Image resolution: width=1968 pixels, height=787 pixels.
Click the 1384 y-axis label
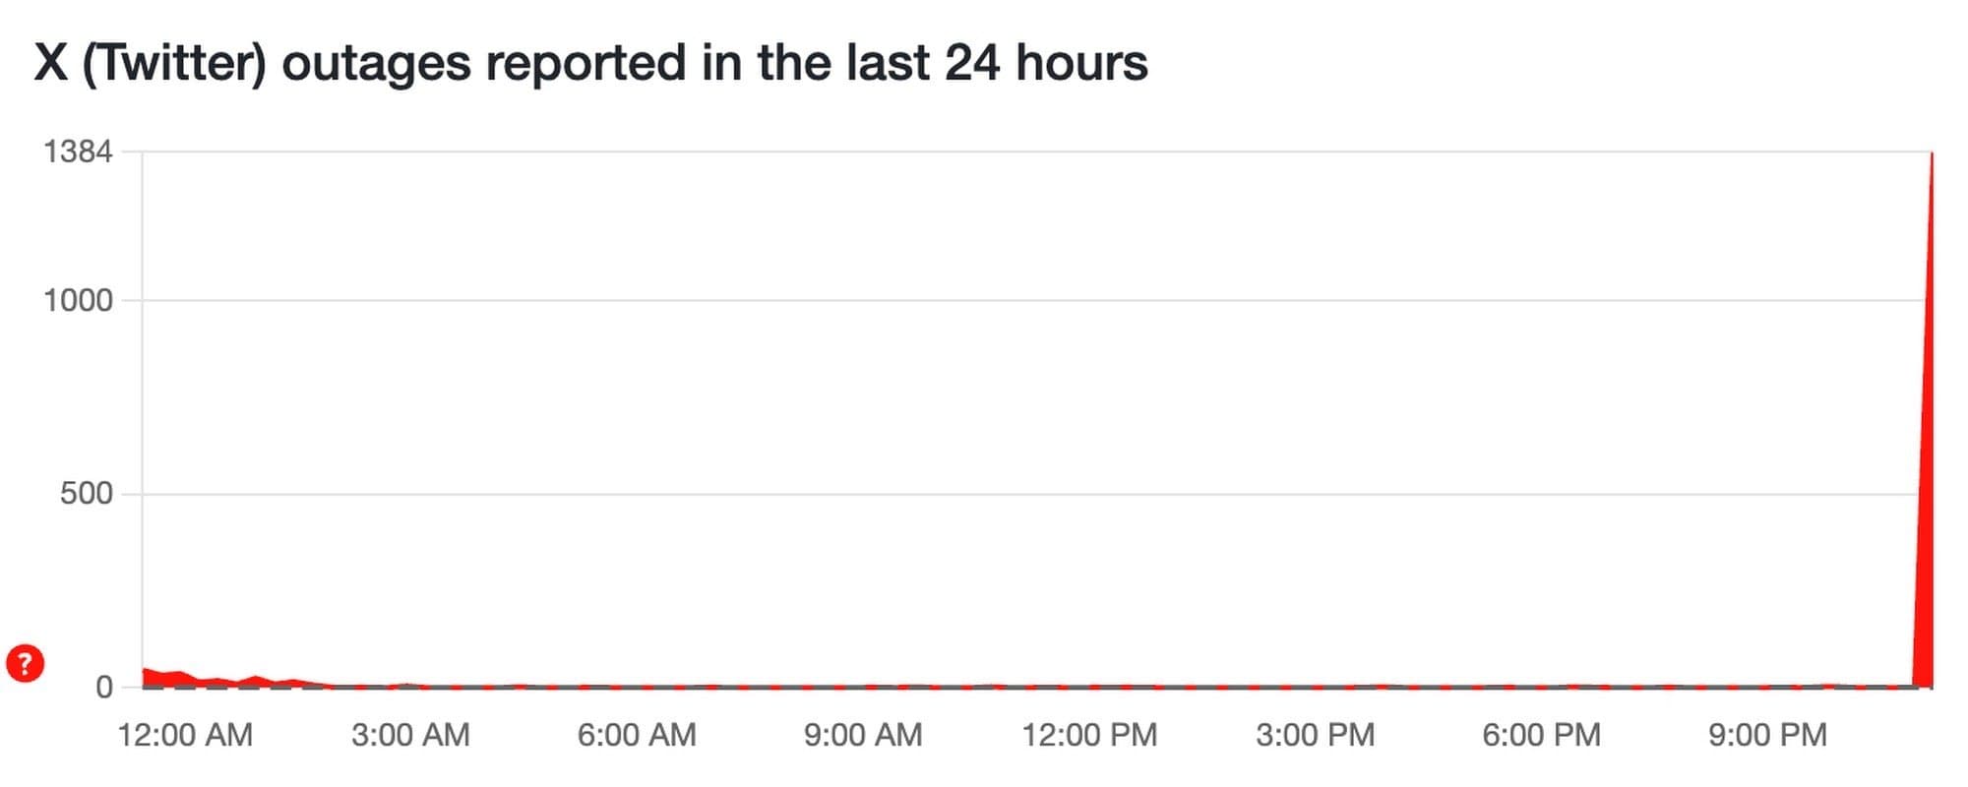(x=78, y=151)
